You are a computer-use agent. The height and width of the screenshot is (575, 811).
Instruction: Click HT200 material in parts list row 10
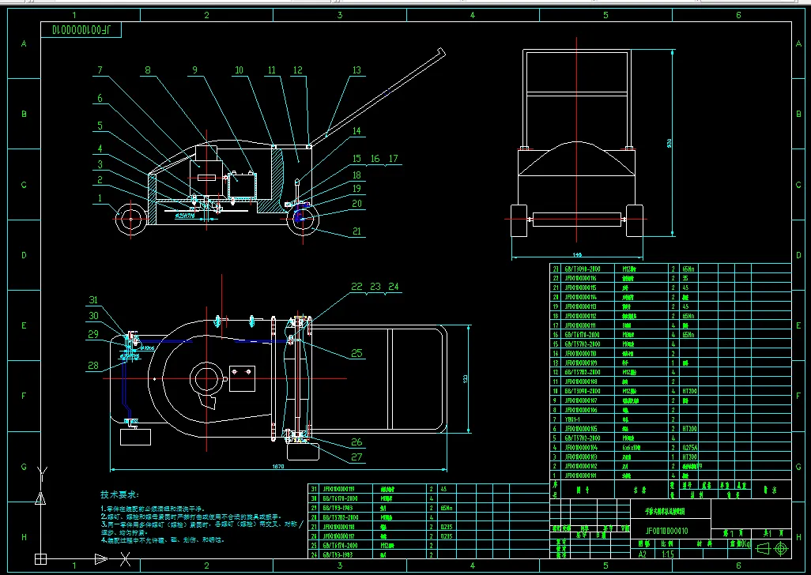pyautogui.click(x=690, y=391)
